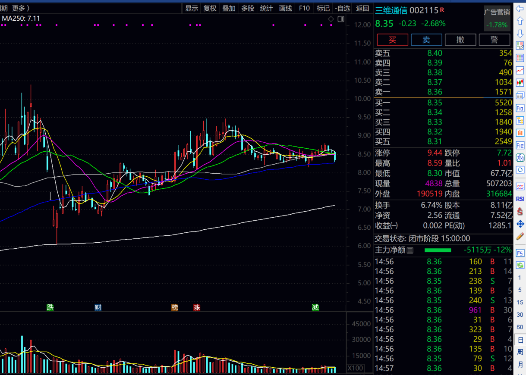Viewport: 526px width, 375px height.
Task: Click the 警 alert button
Action: click(495, 40)
